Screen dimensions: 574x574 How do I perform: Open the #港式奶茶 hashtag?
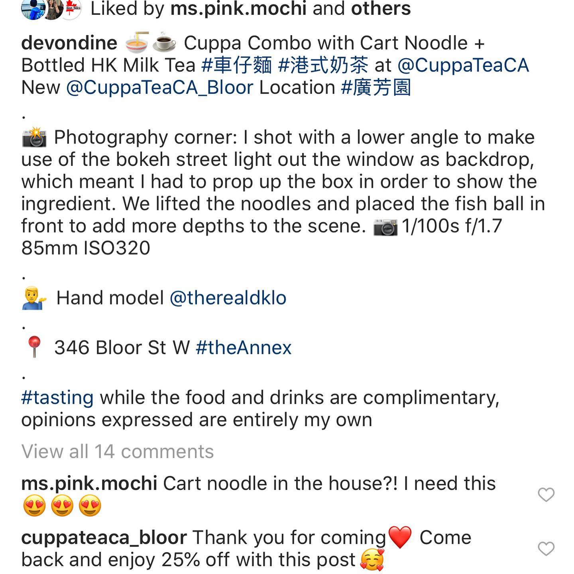point(323,65)
